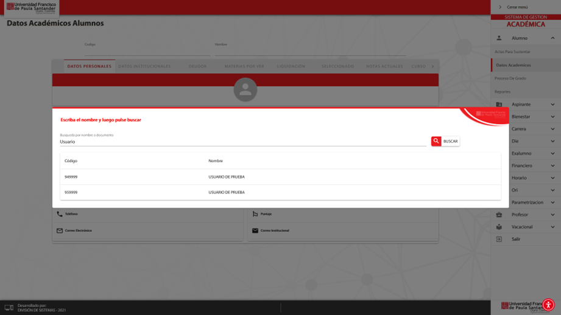Expand the Parametrizacion section
The image size is (561, 315).
click(552, 202)
